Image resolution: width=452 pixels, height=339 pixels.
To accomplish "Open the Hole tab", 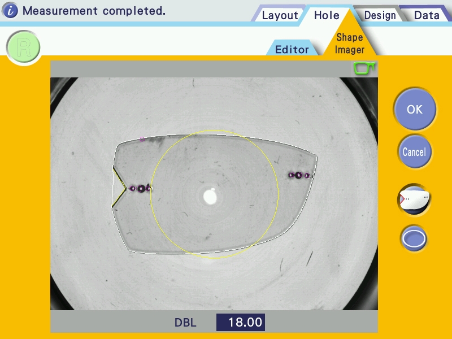I will tap(327, 15).
